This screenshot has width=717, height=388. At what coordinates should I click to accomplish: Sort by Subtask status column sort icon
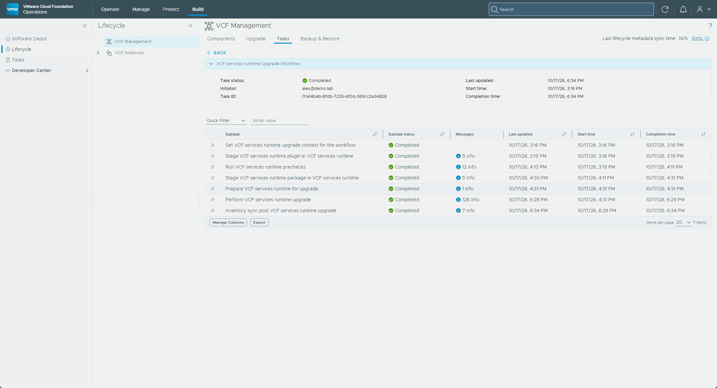pos(442,134)
